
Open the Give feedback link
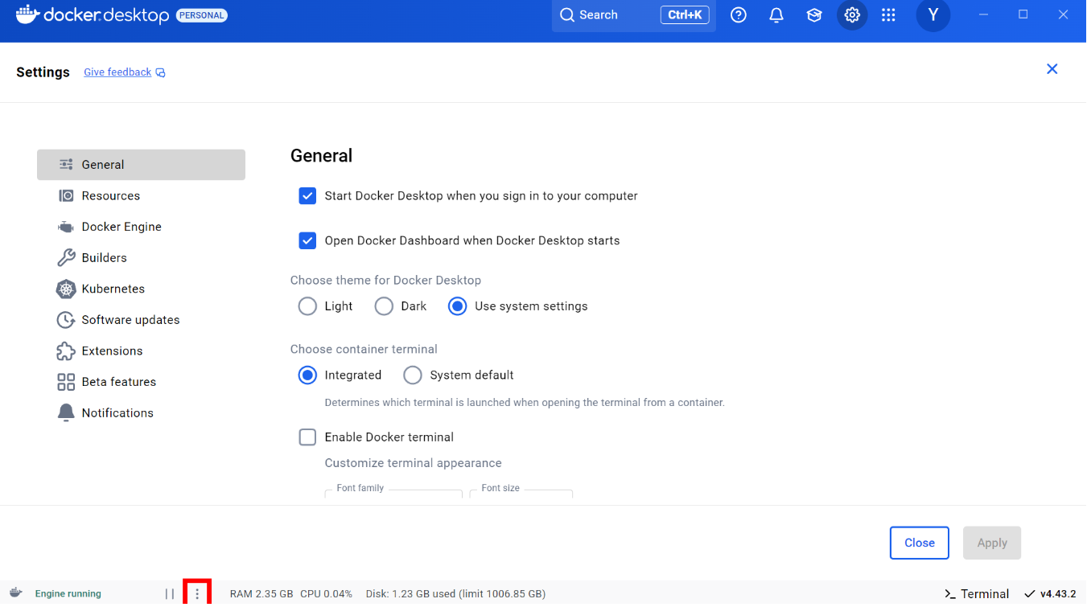[117, 72]
